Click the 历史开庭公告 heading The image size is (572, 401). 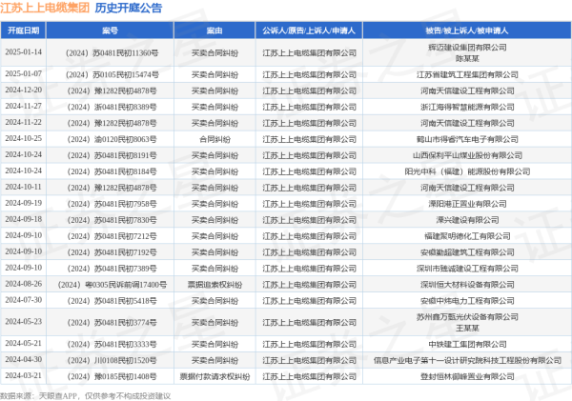point(129,8)
